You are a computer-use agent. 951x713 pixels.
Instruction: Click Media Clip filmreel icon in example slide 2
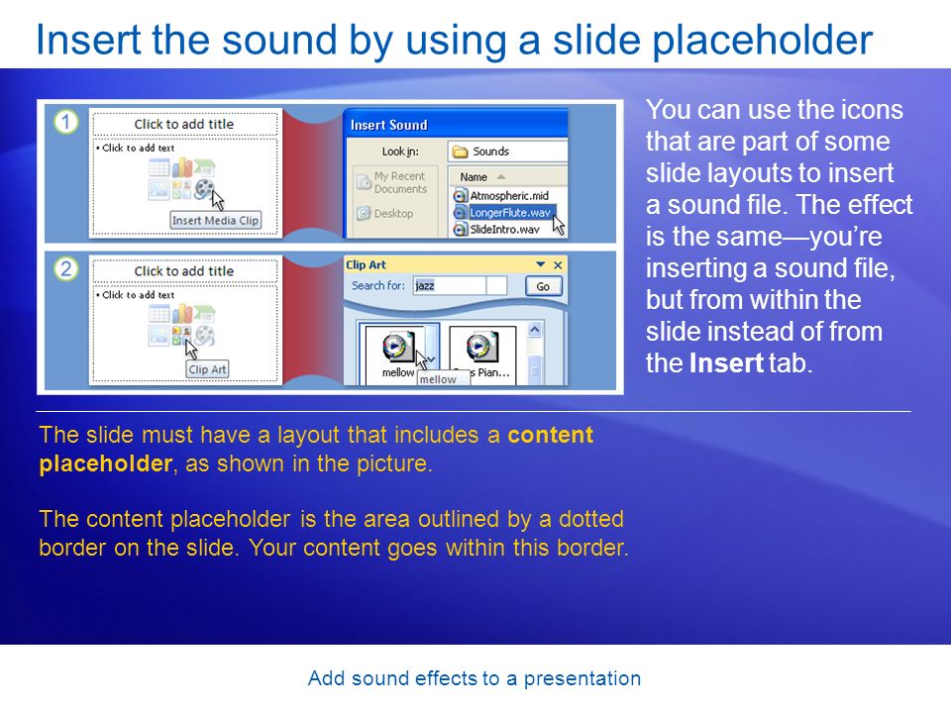[x=205, y=336]
